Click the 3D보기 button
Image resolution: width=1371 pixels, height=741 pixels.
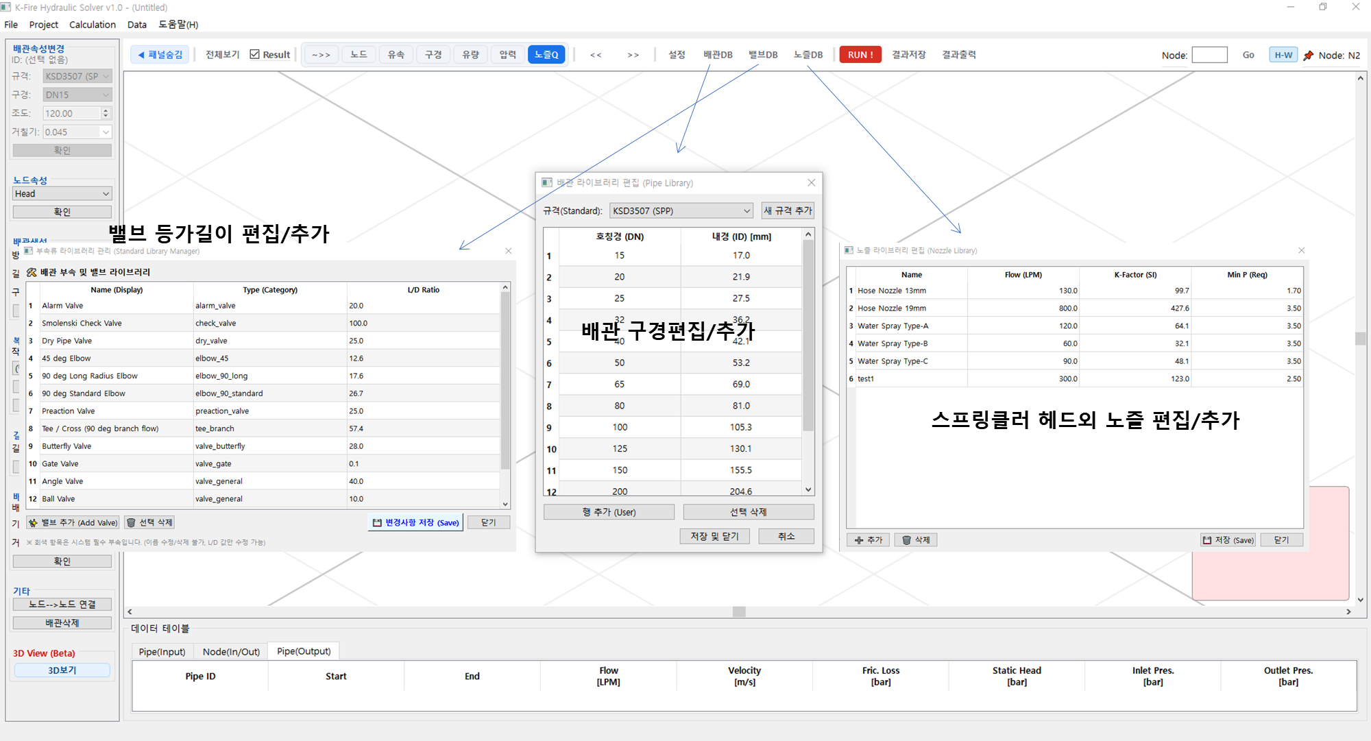[x=62, y=670]
